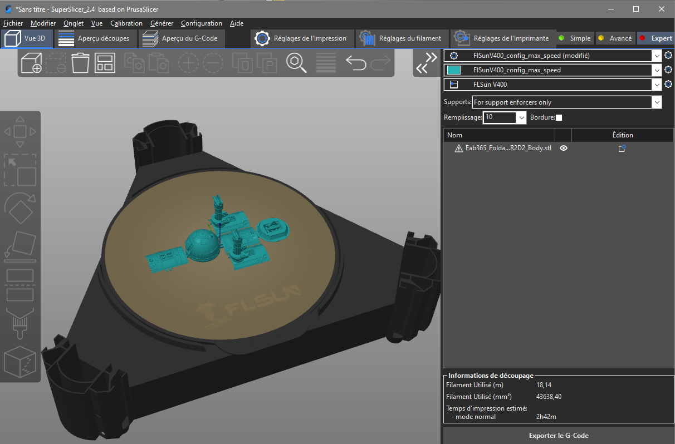Open the Aide menu
This screenshot has height=444, width=675.
(x=237, y=23)
